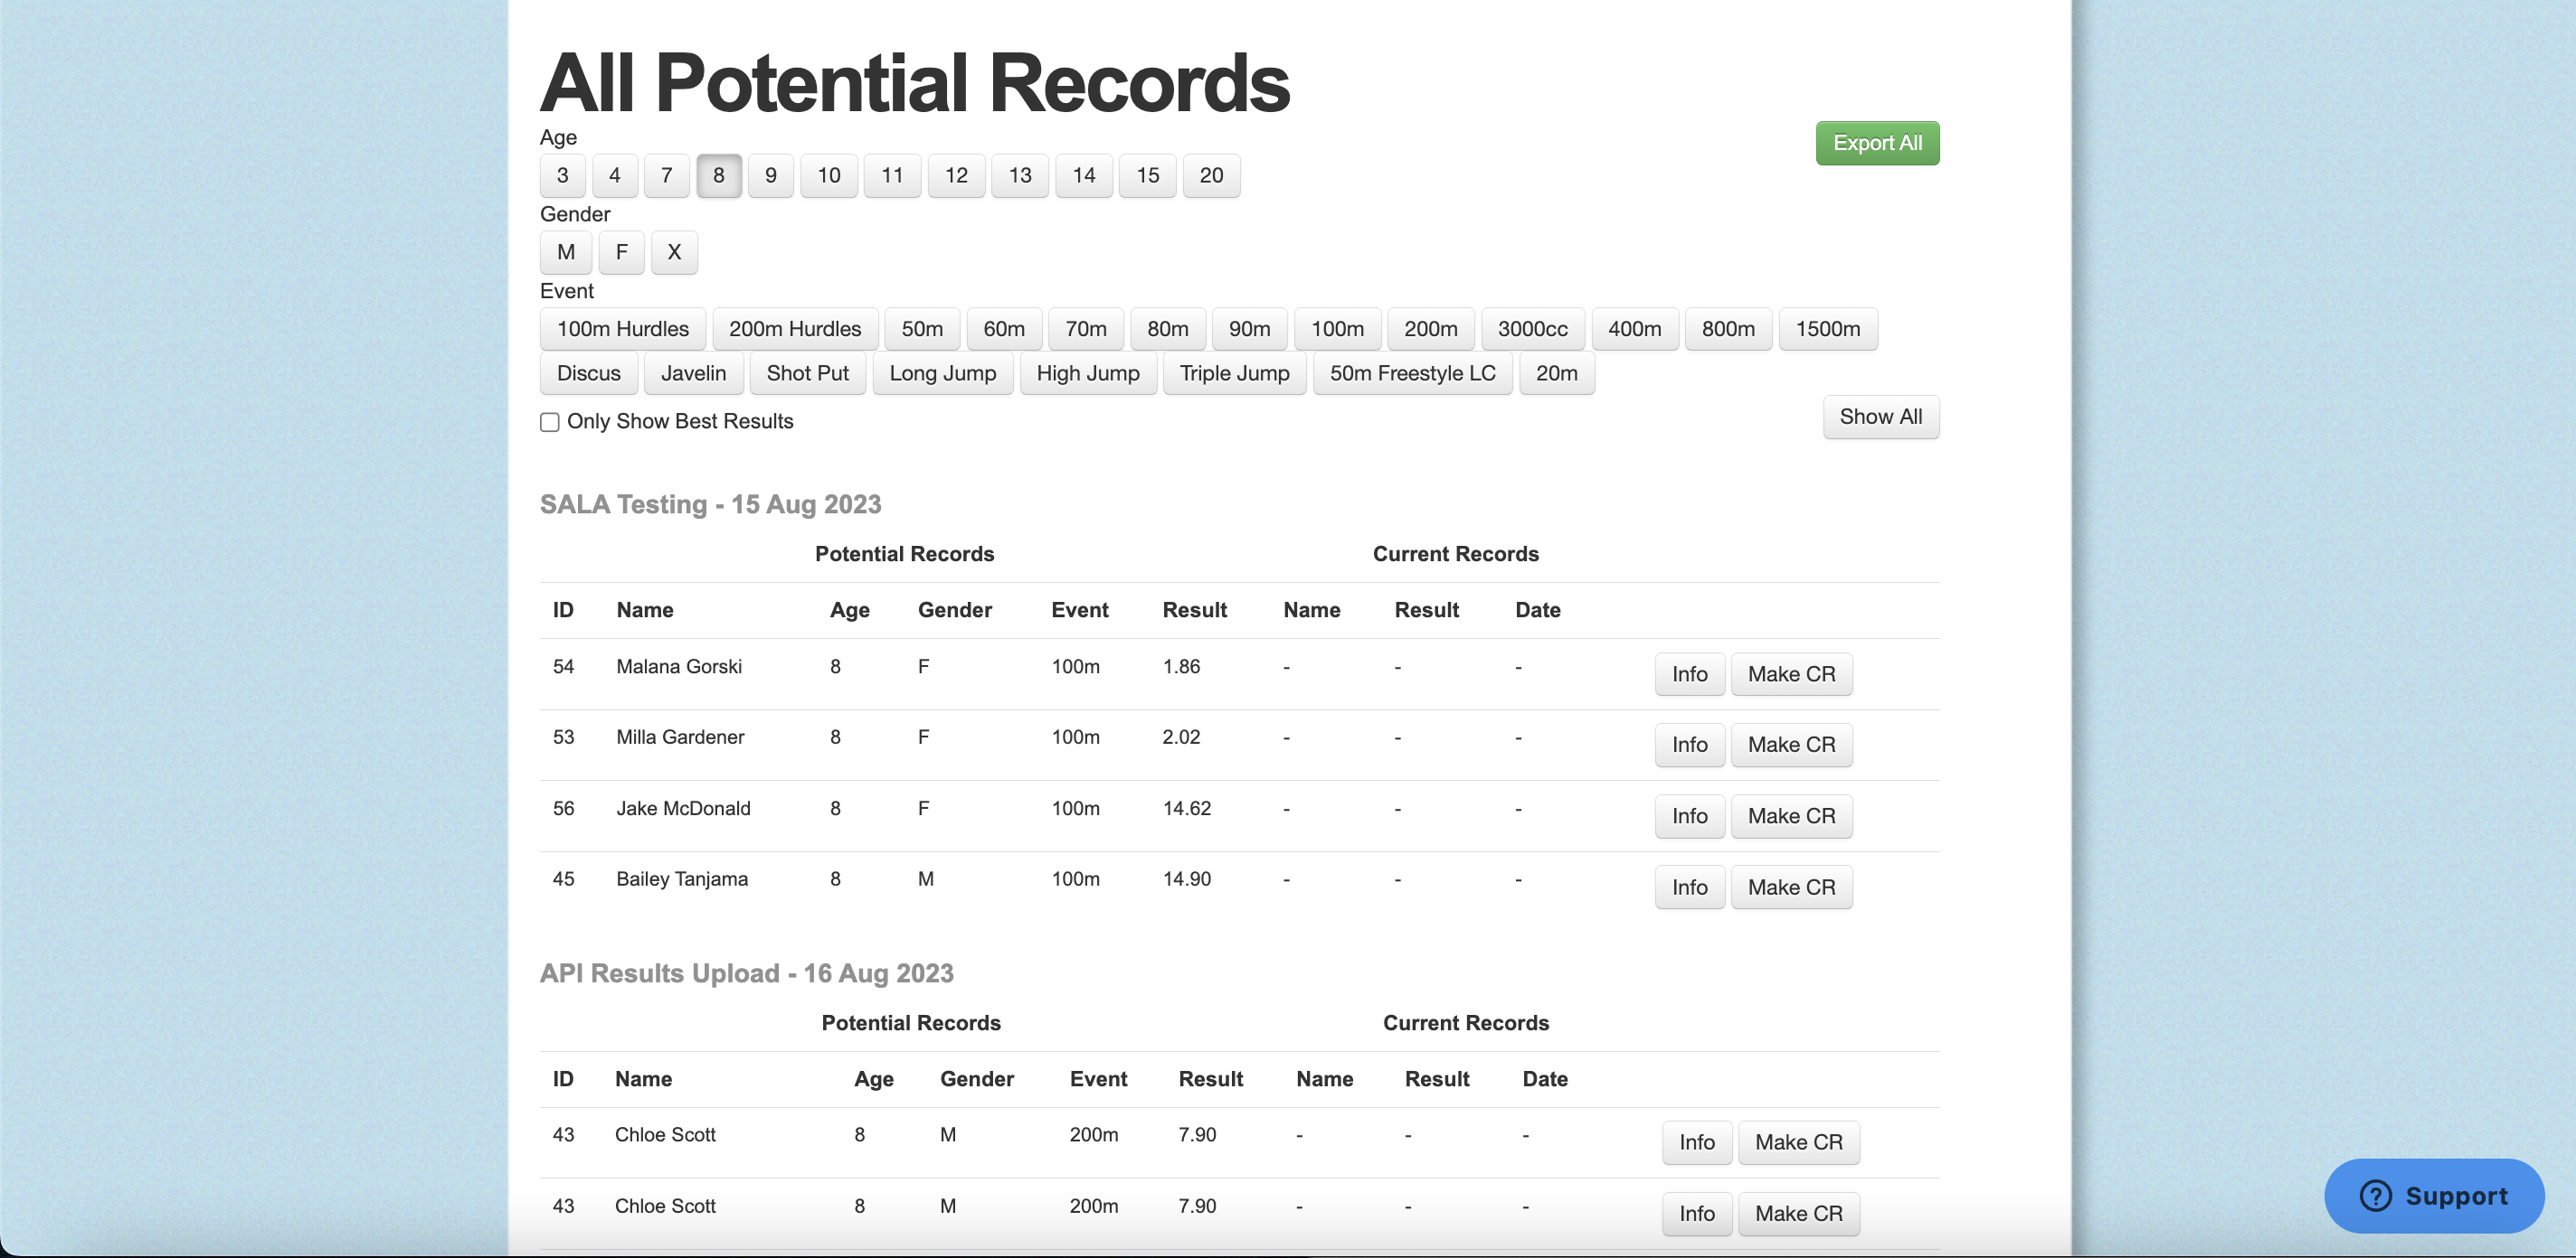Screen dimensions: 2576x1258
Task: Filter by Triple Jump event
Action: coord(1235,374)
